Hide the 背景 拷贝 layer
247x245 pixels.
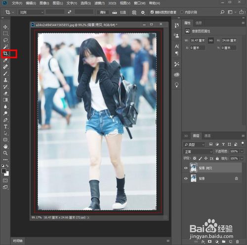tap(186, 168)
